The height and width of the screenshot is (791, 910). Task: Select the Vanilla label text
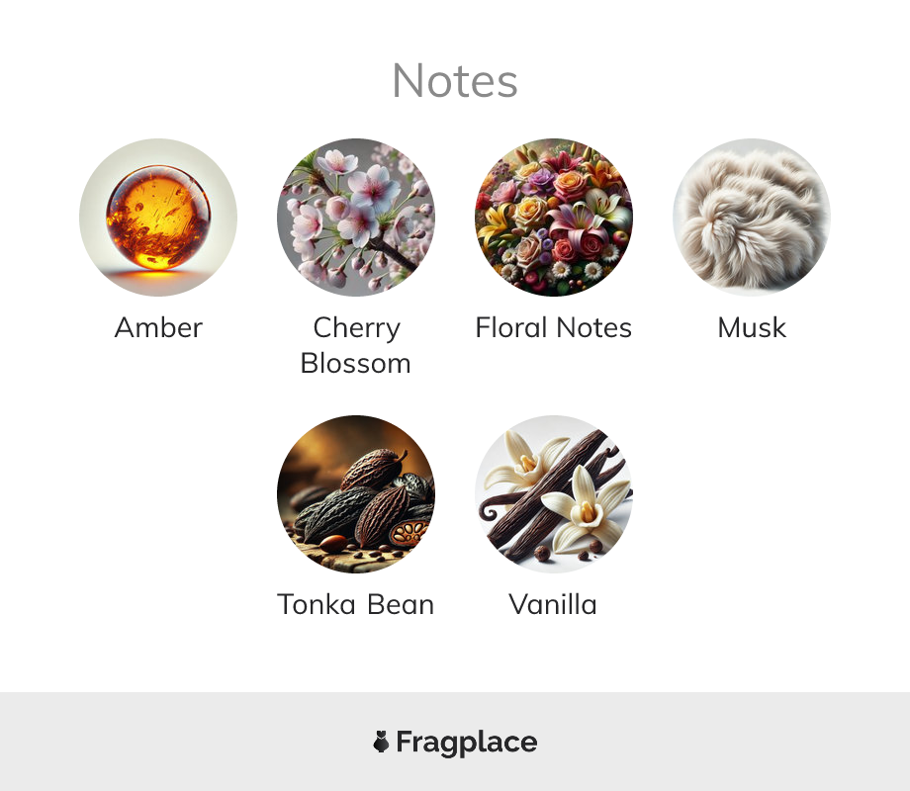[x=553, y=605]
